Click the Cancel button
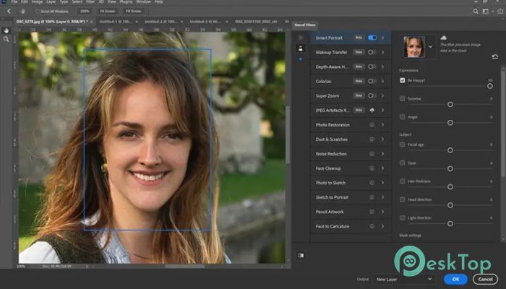Screen dimensions: 506x289 [x=485, y=280]
